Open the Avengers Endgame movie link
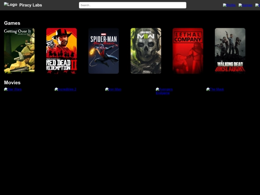260x195 pixels. [x=164, y=91]
